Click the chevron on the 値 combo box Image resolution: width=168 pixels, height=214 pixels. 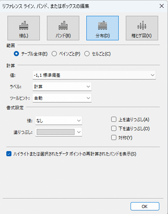coord(153,75)
